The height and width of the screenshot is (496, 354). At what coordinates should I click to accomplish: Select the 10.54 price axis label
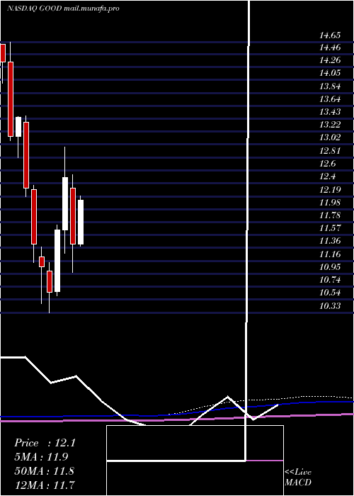coord(330,293)
